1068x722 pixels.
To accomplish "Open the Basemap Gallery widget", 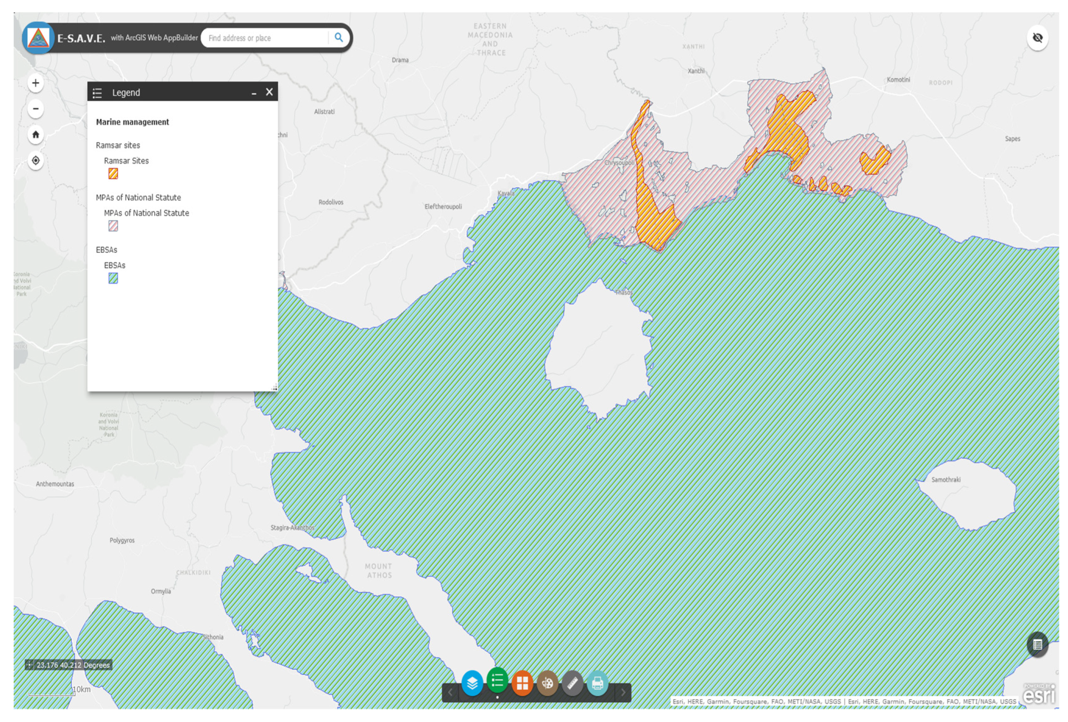I will (522, 683).
